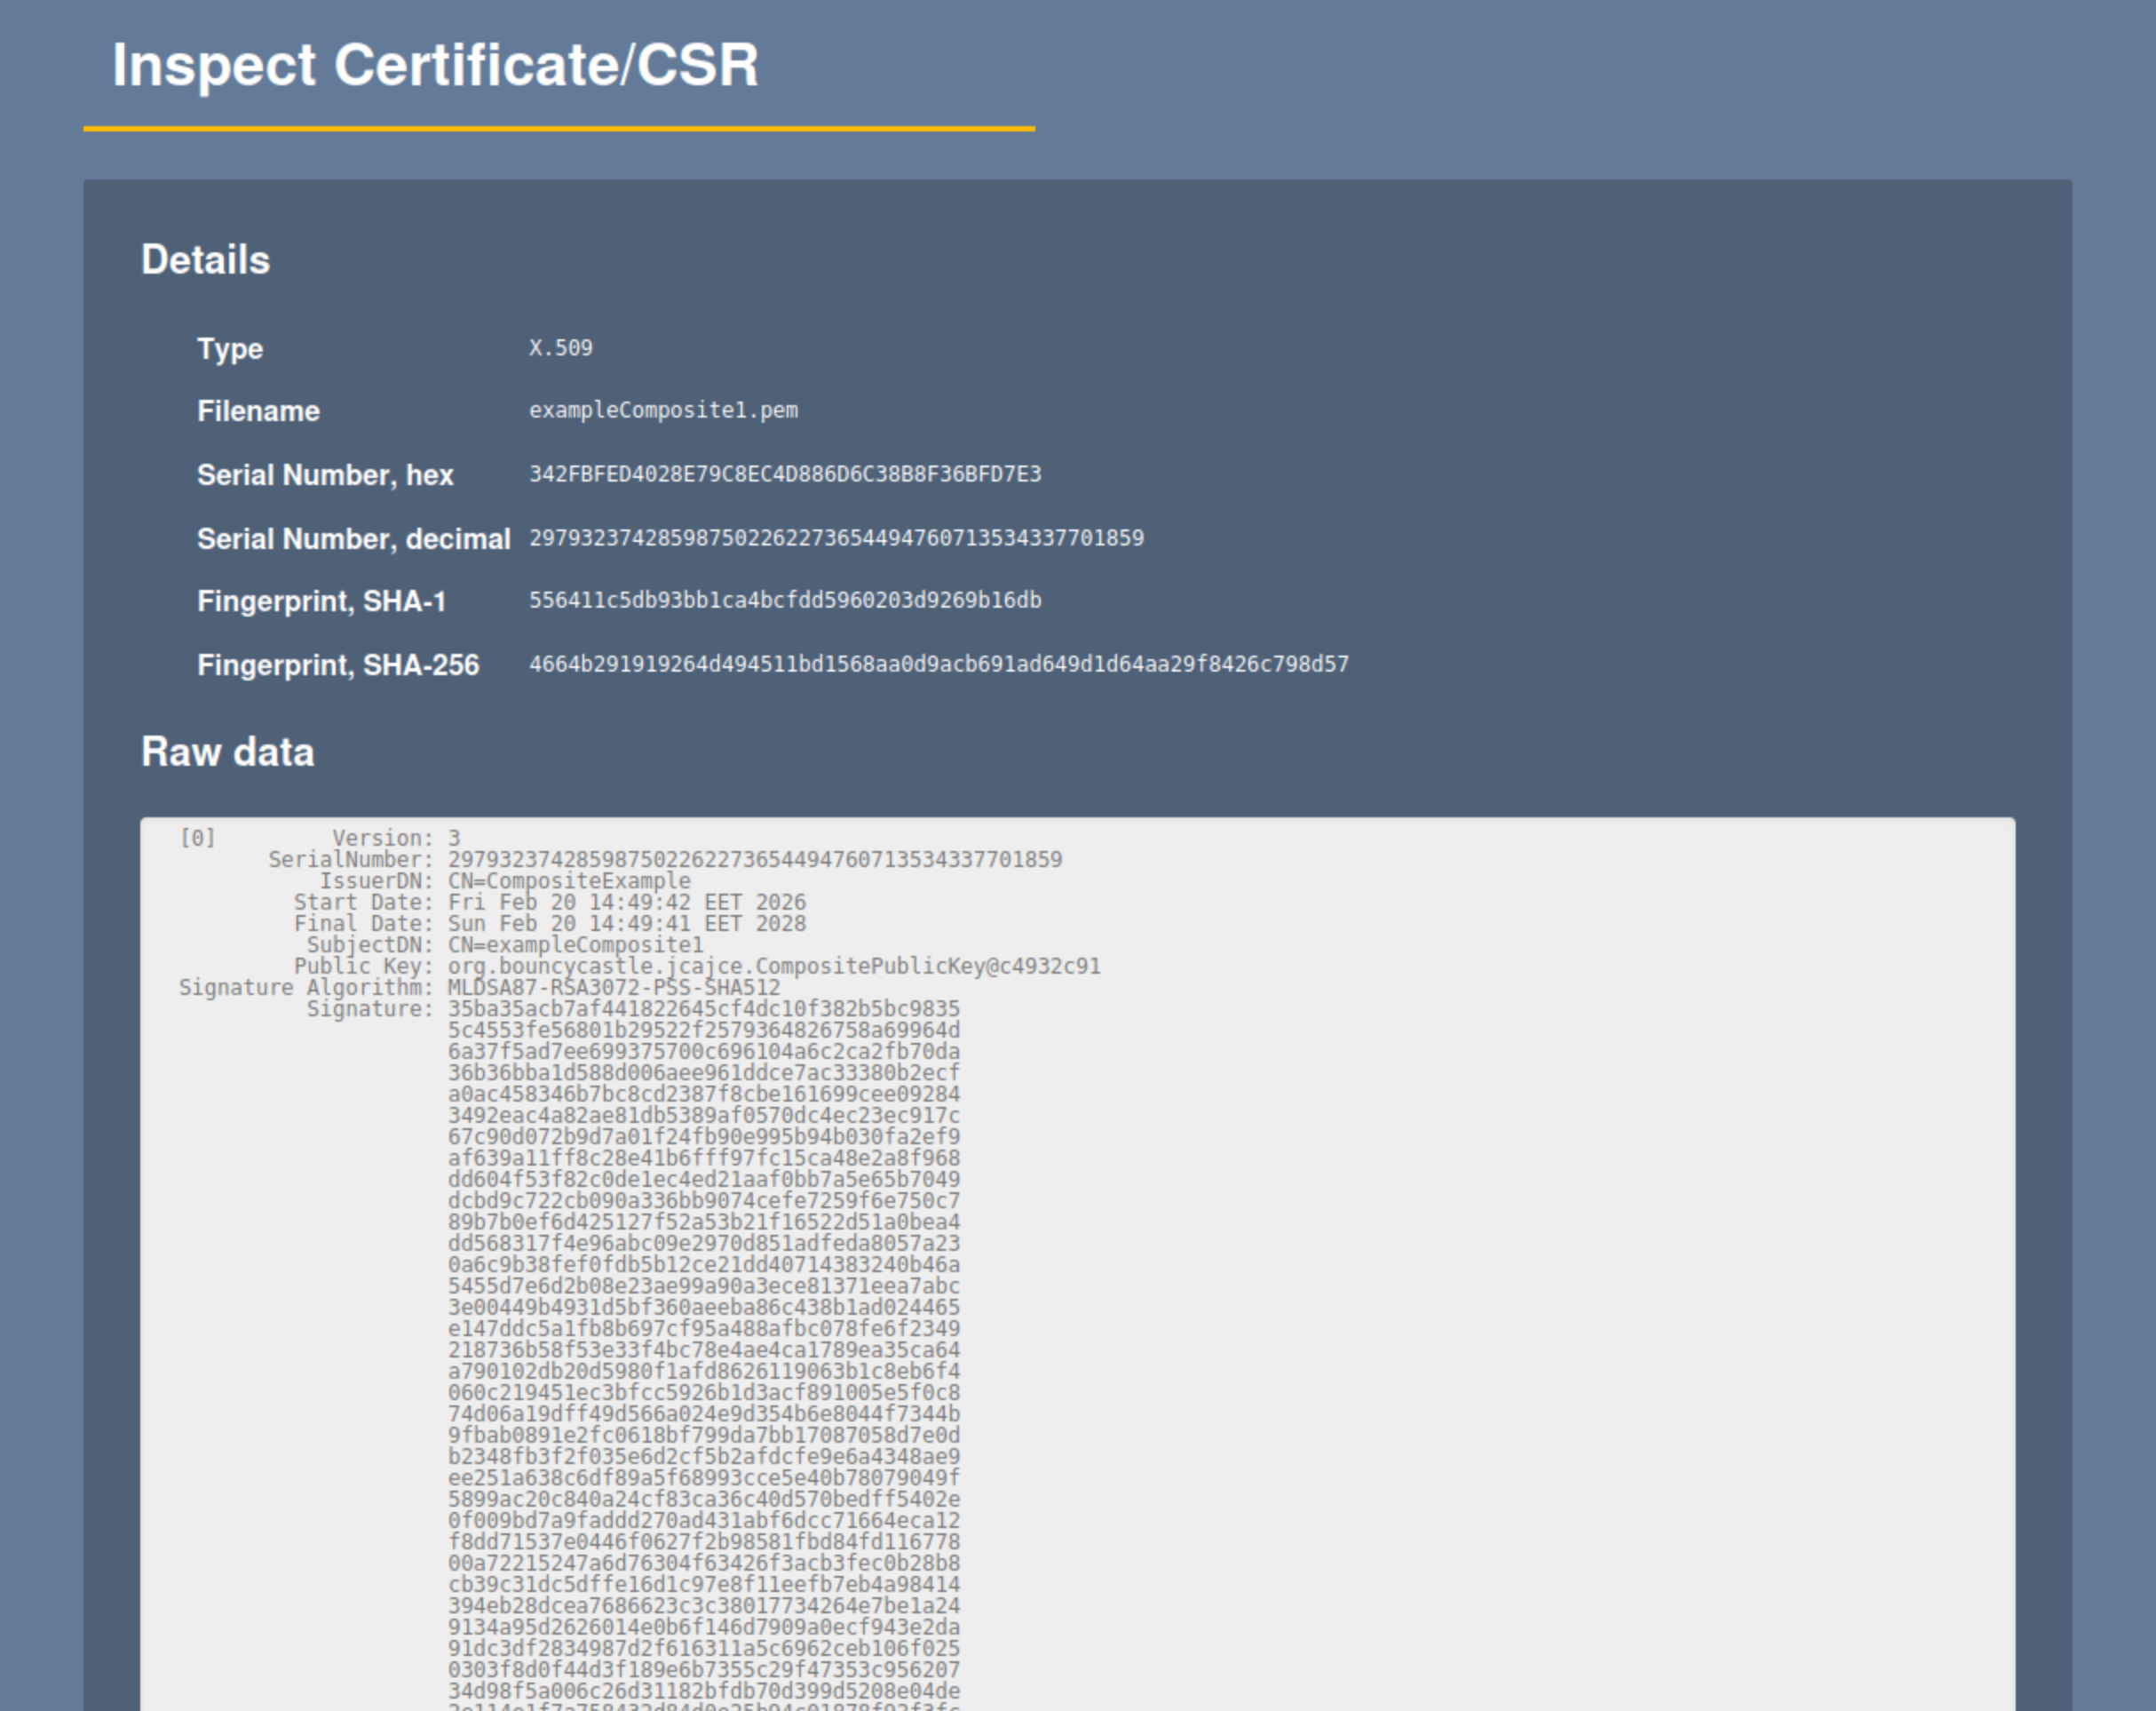Click the Version: 3 line in raw data
The width and height of the screenshot is (2156, 1711).
tap(396, 839)
